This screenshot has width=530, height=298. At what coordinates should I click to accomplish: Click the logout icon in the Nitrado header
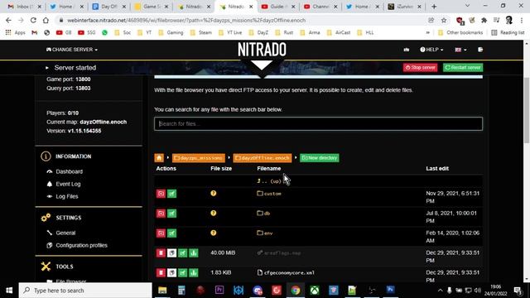[480, 50]
